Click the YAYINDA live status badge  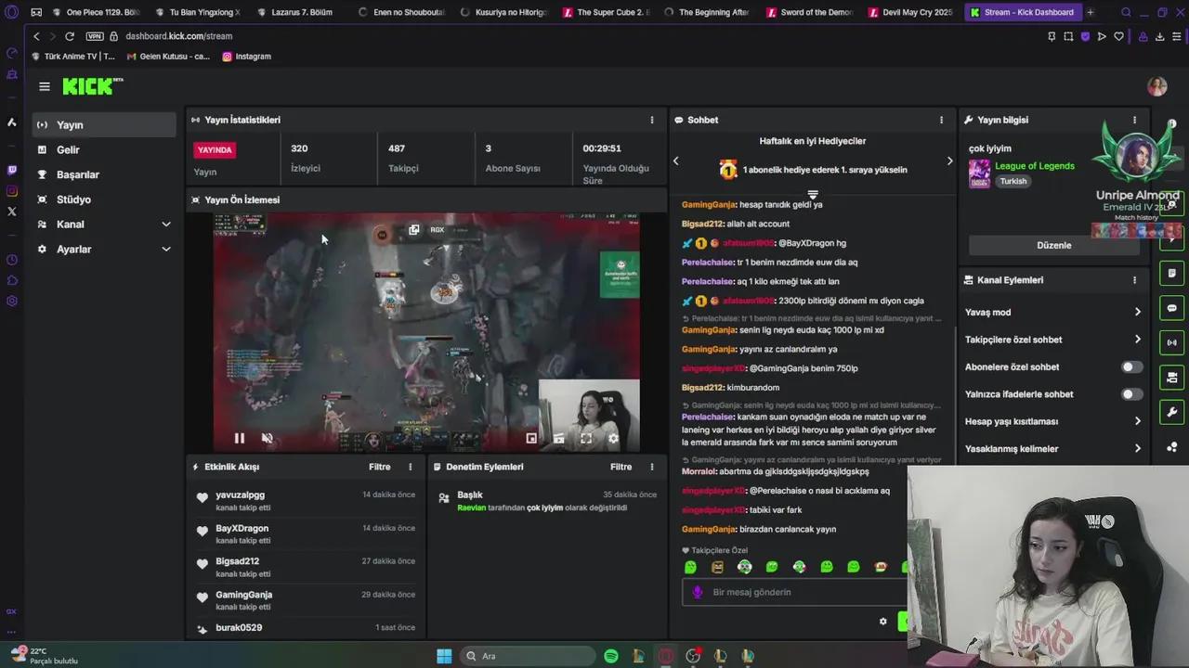pyautogui.click(x=215, y=149)
